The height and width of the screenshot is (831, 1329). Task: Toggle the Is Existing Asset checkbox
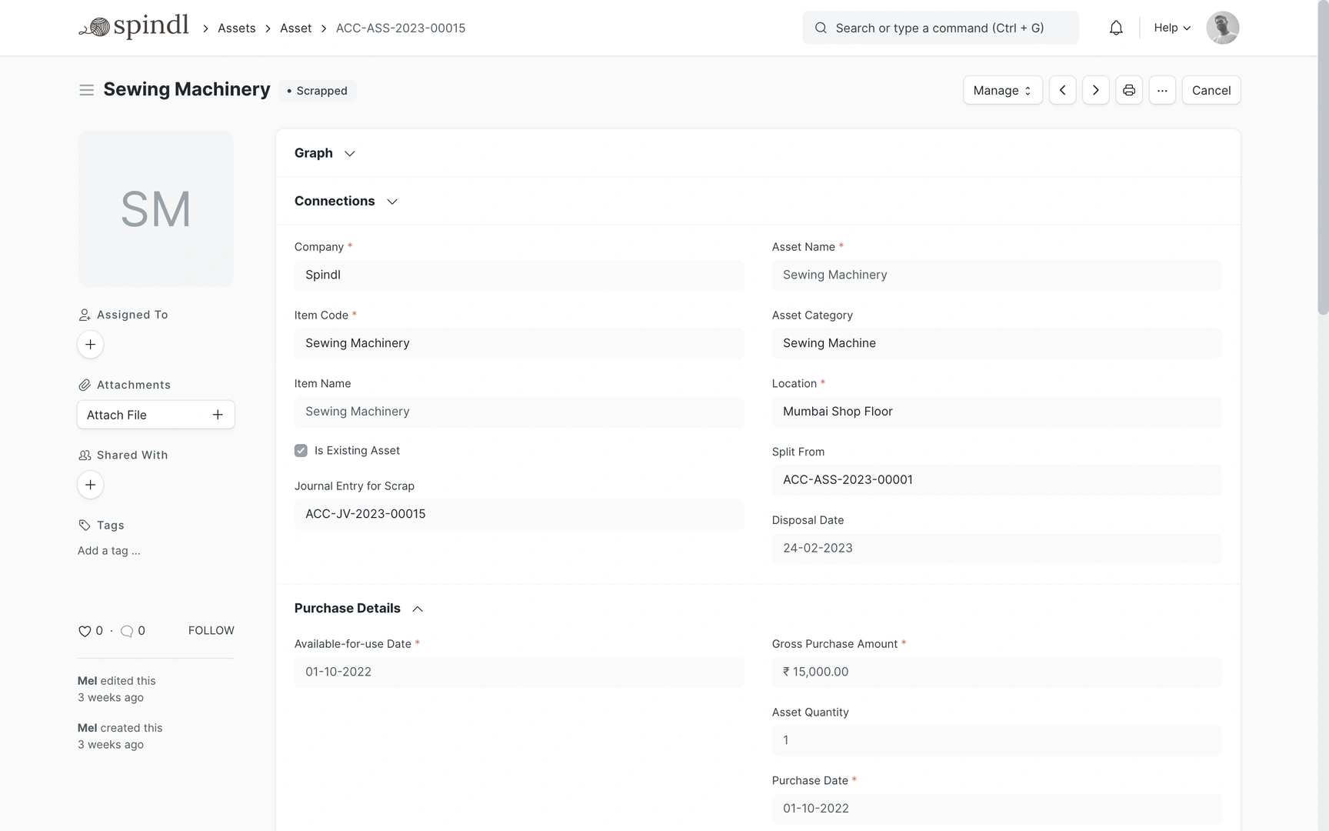coord(301,451)
